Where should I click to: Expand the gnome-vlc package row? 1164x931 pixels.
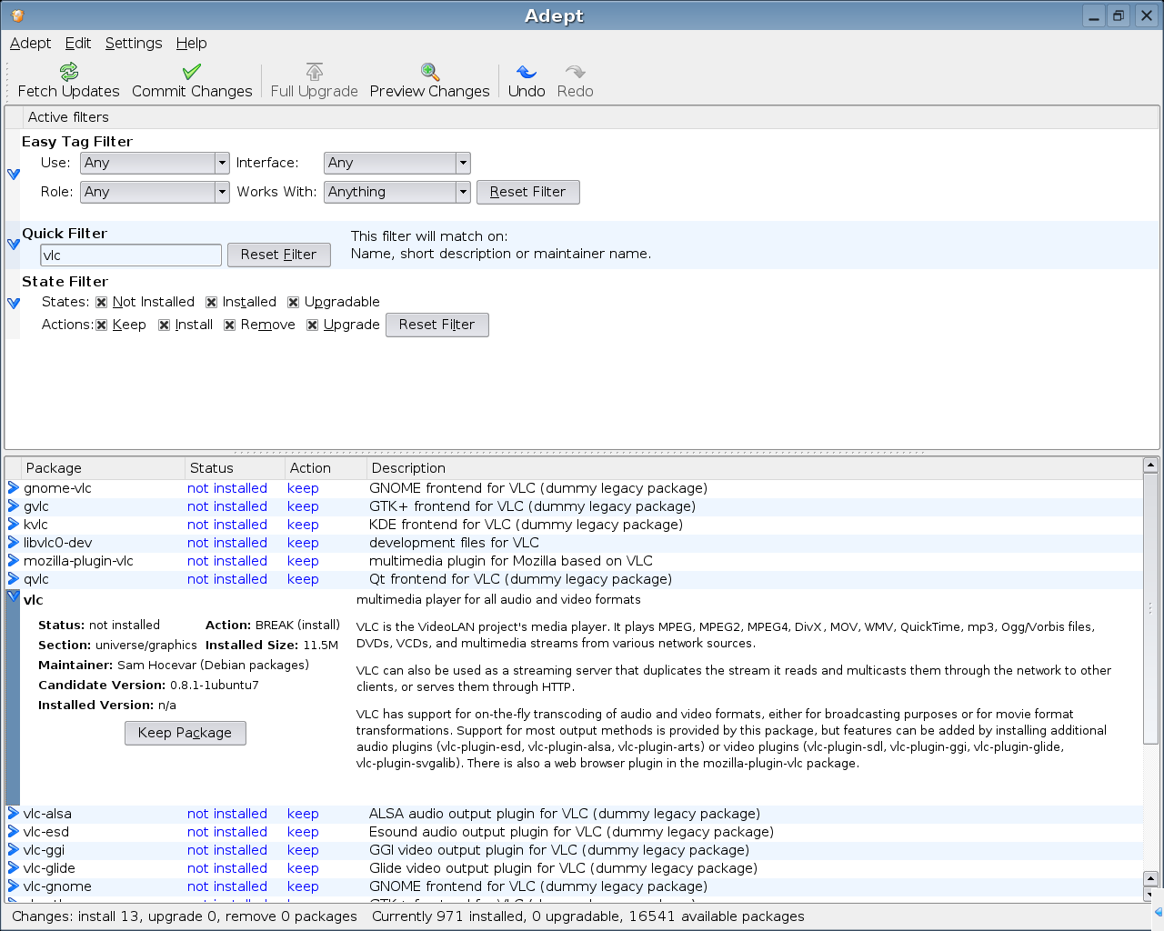(14, 488)
